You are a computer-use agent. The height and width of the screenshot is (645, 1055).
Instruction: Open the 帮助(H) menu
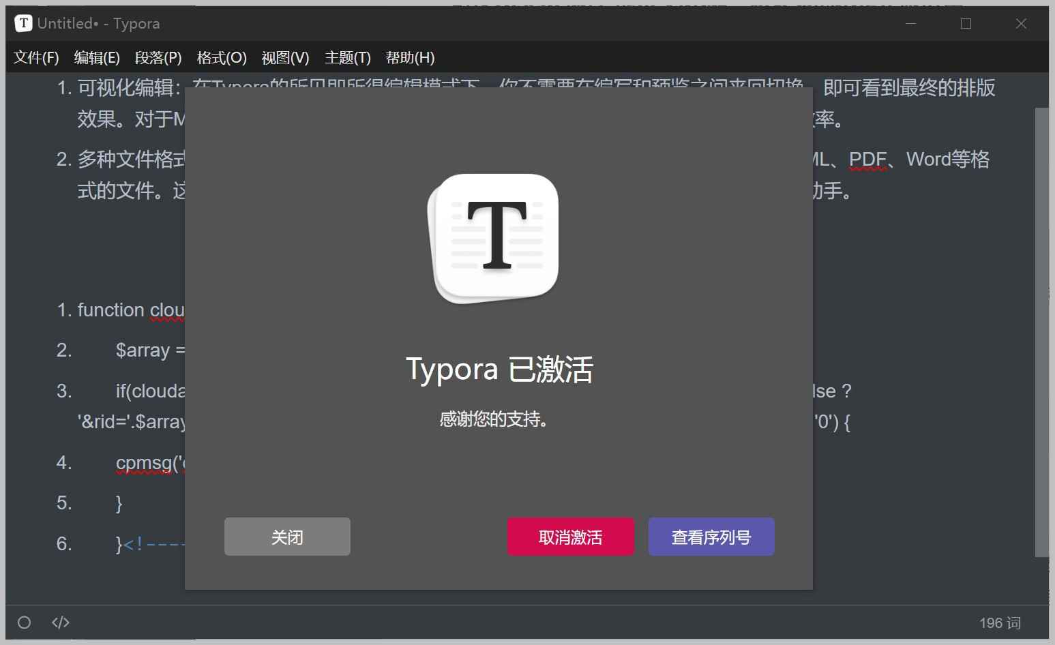[x=410, y=58]
